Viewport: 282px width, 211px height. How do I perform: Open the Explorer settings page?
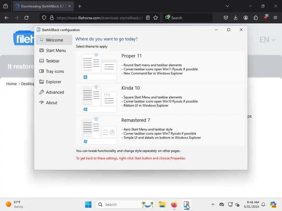pos(54,82)
